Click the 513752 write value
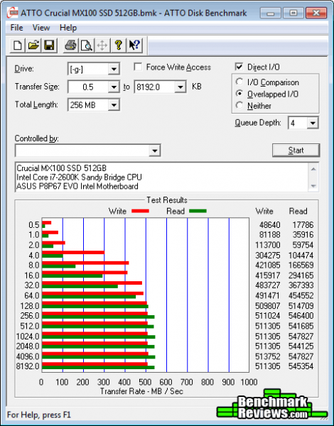This screenshot has height=426, width=334. click(268, 356)
